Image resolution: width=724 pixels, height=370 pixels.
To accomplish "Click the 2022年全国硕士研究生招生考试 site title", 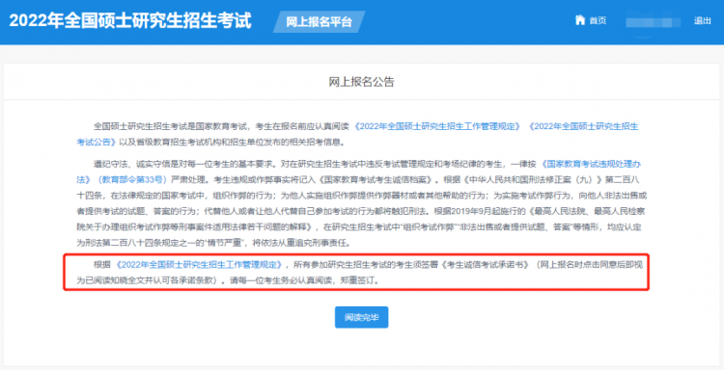I will tap(130, 21).
